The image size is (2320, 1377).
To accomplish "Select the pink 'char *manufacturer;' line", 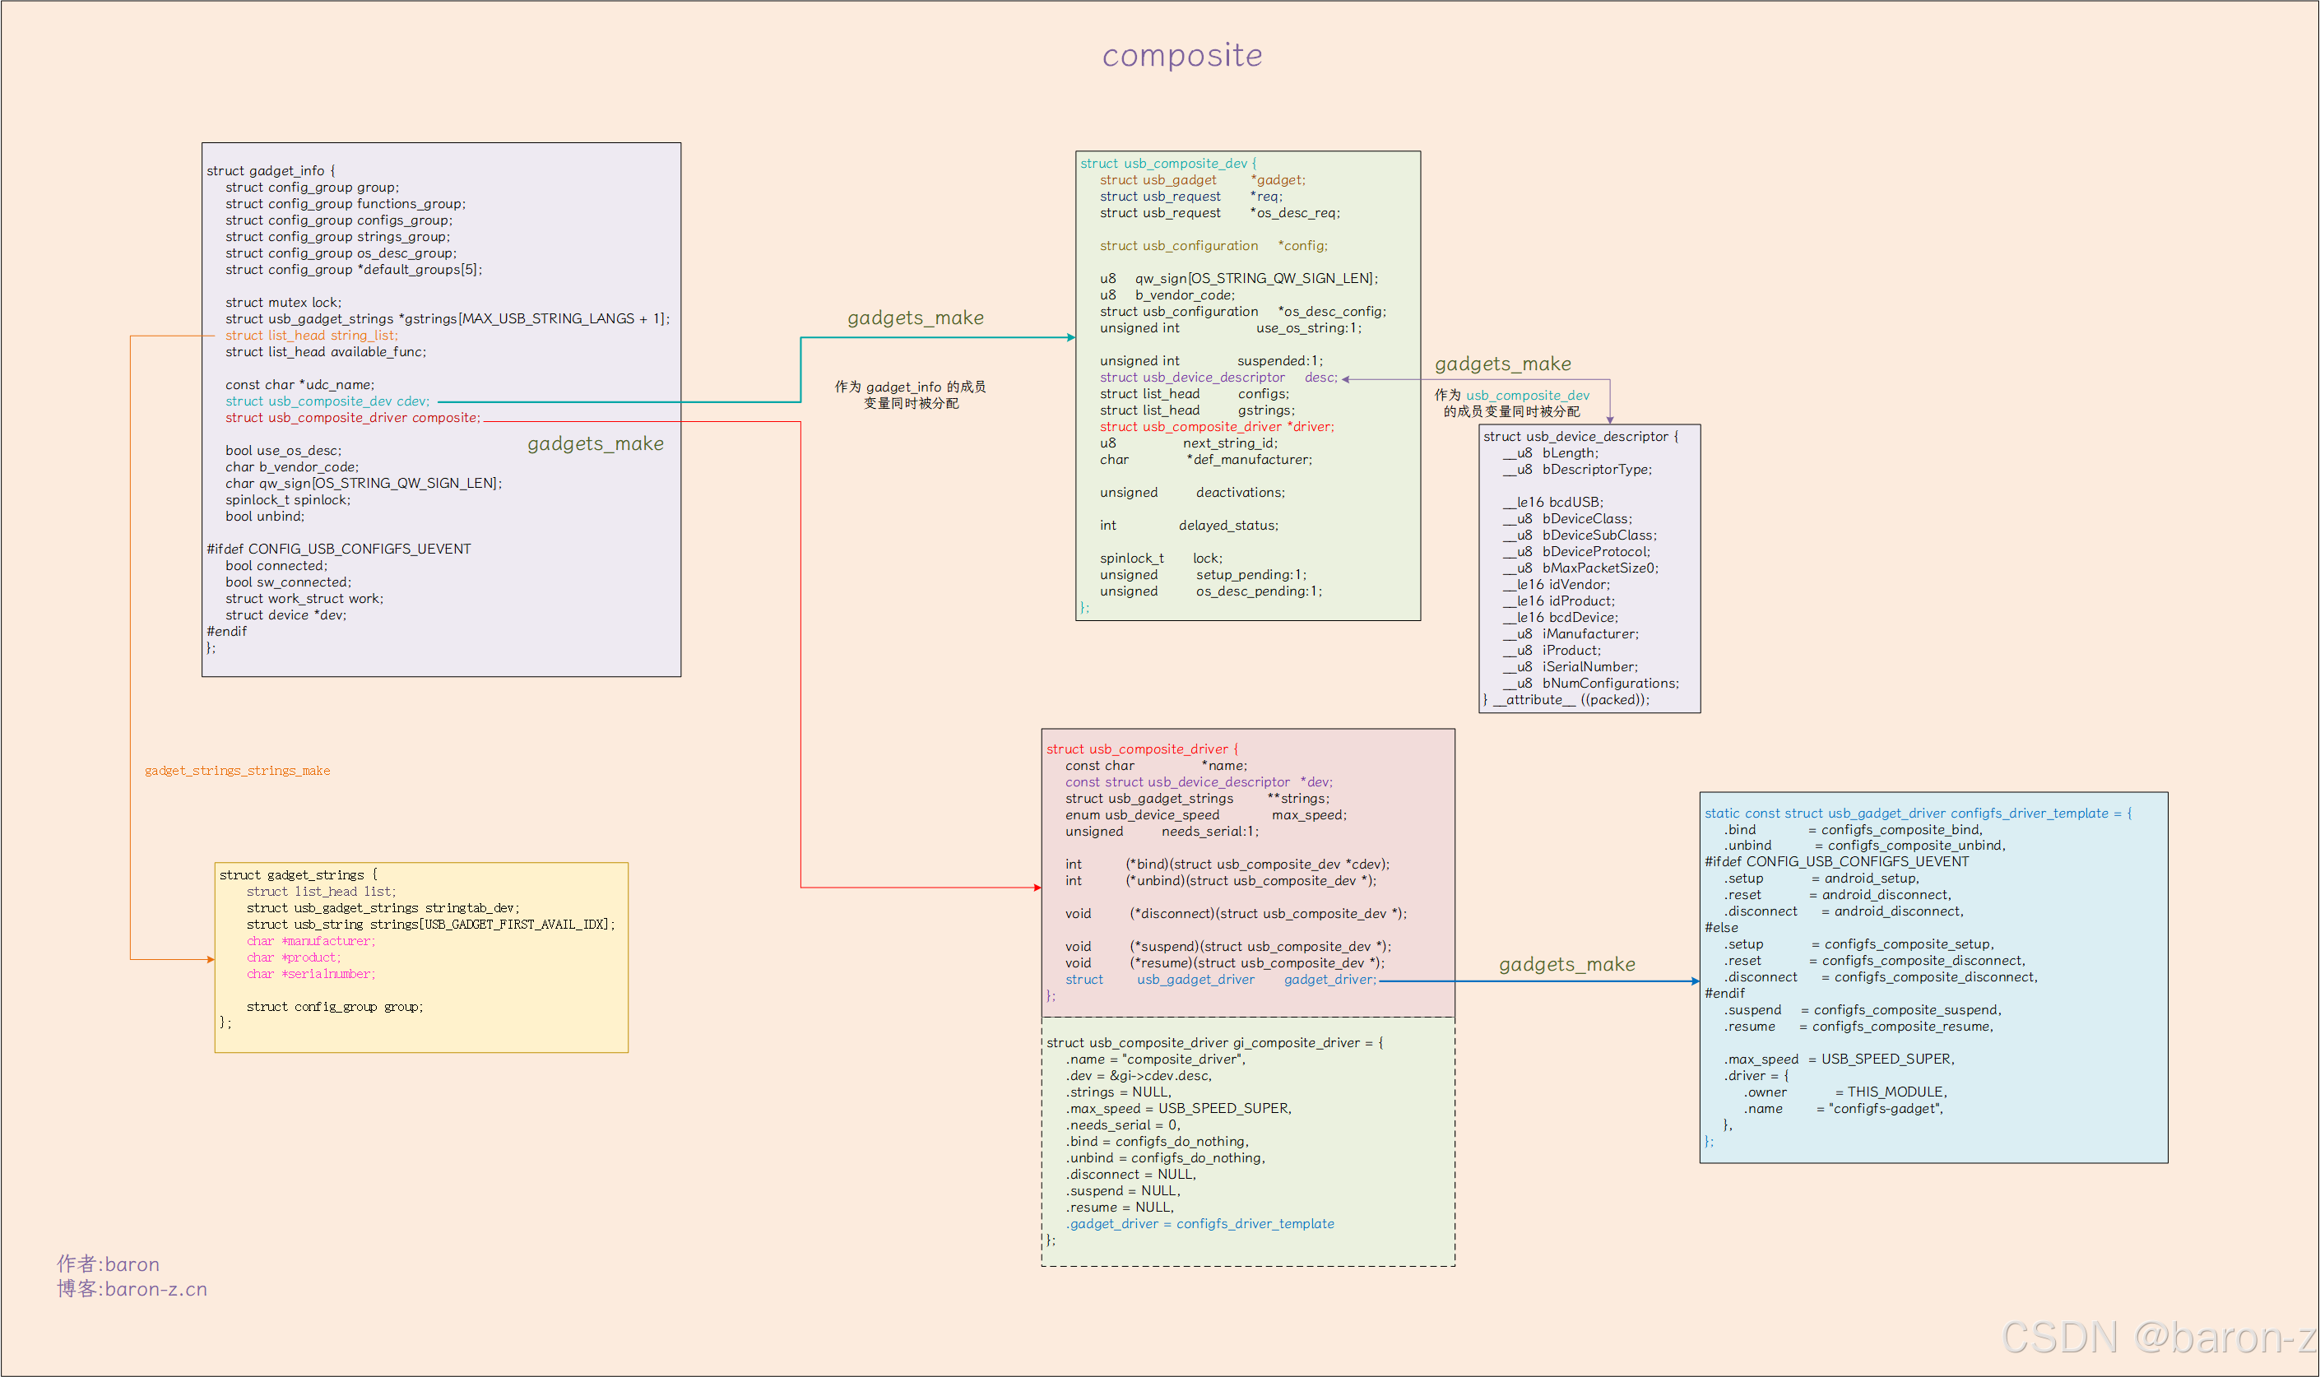I will [x=310, y=941].
